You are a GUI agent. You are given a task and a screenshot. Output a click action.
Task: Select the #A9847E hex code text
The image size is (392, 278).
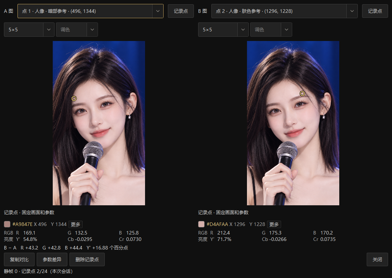(22, 224)
